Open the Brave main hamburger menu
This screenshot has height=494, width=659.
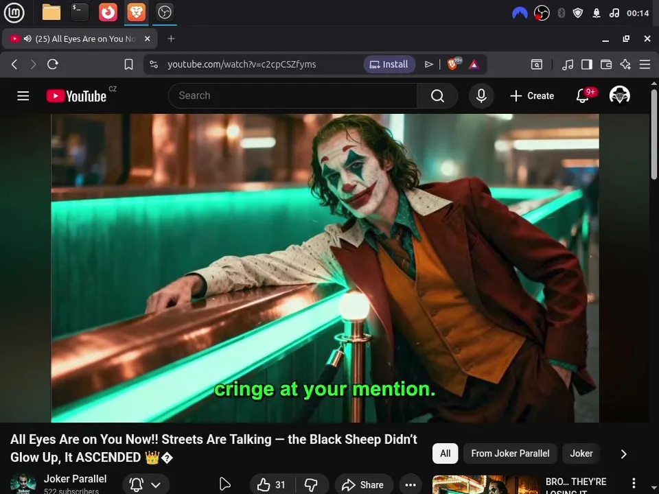click(x=645, y=64)
